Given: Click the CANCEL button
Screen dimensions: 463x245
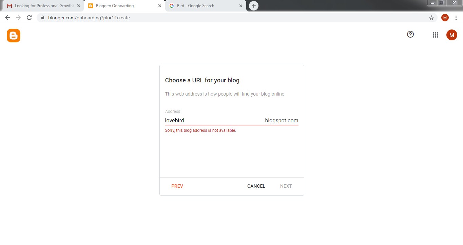Looking at the screenshot, I should [256, 186].
